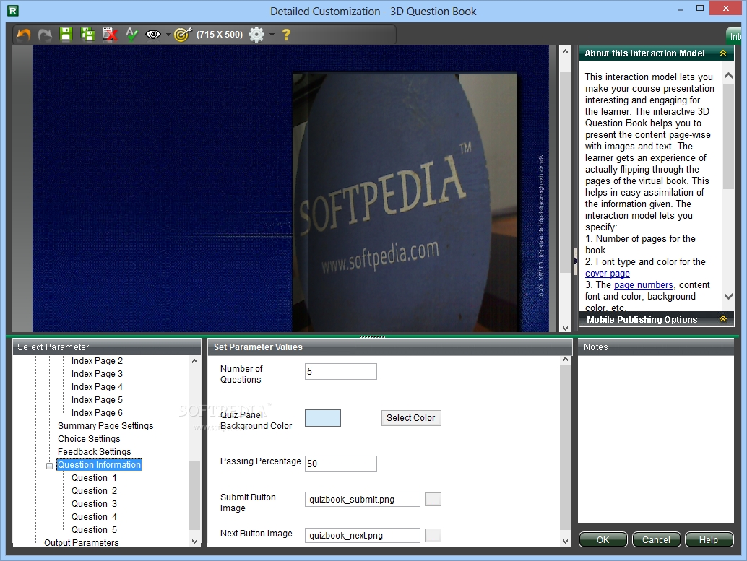Select Question 3 in the parameter tree
The height and width of the screenshot is (561, 747).
click(x=94, y=504)
